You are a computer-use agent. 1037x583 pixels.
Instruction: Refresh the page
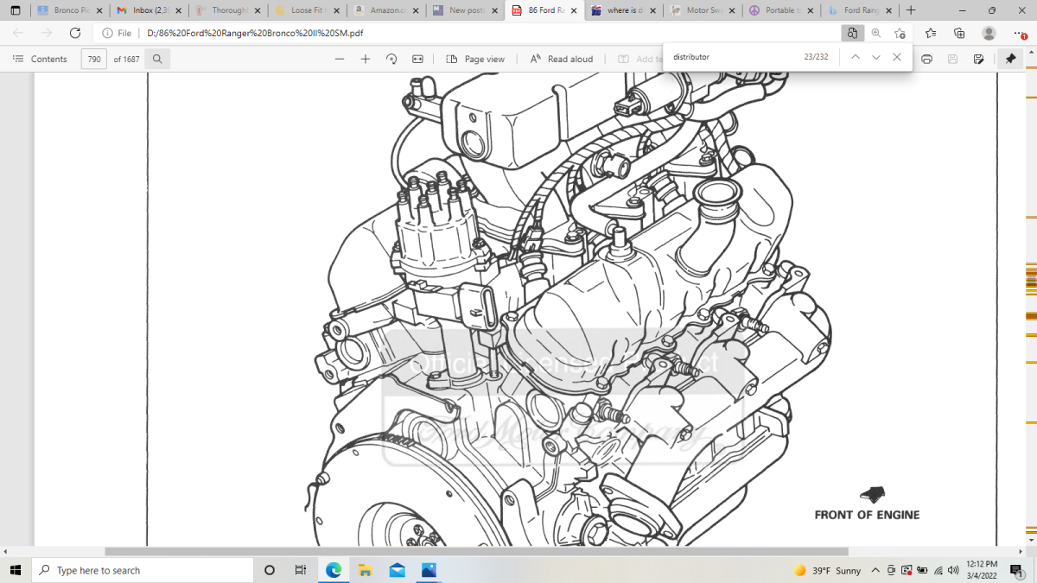(75, 33)
